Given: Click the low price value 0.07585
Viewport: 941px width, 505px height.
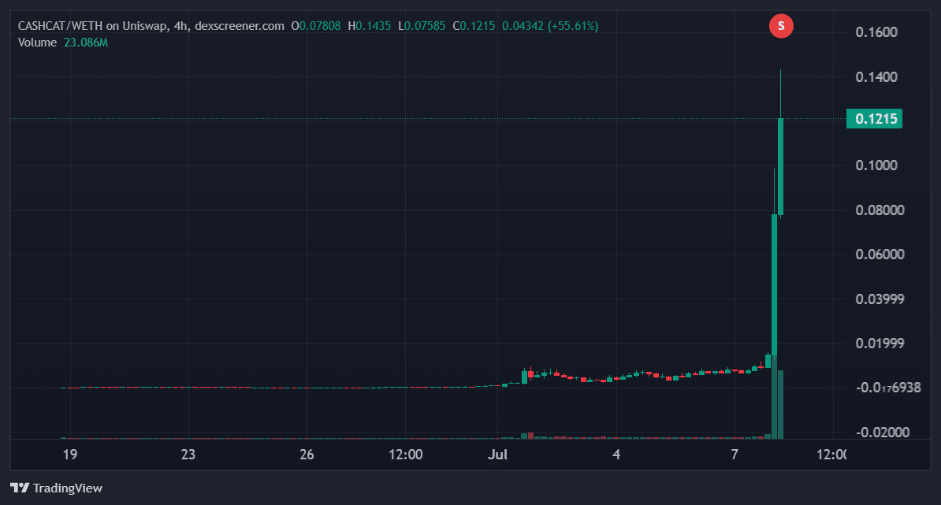Looking at the screenshot, I should pos(425,26).
